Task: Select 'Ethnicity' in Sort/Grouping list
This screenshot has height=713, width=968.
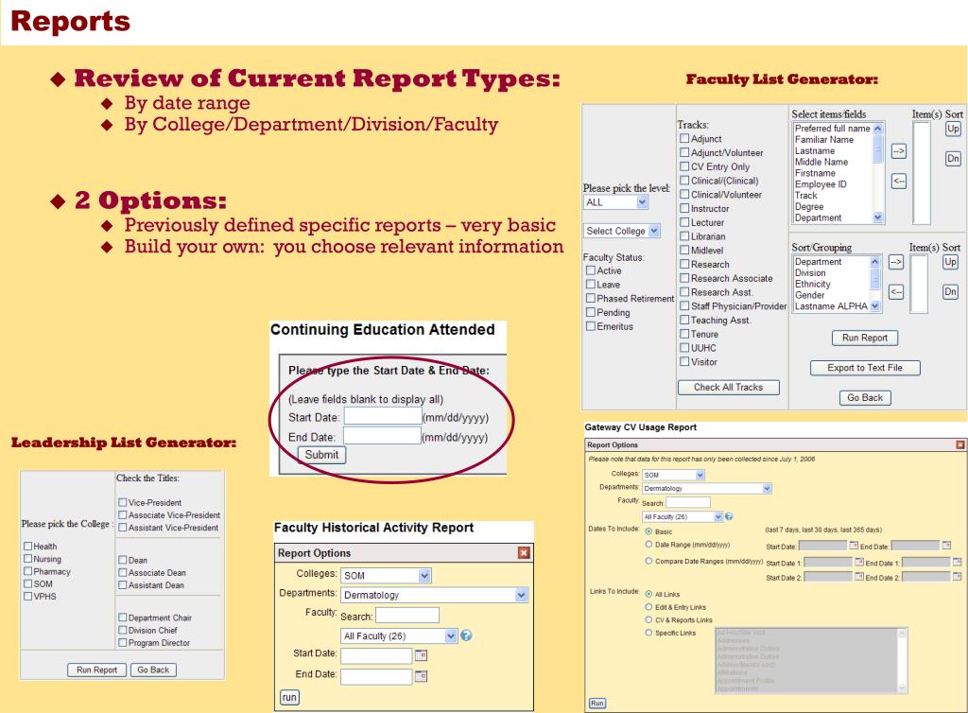Action: [x=812, y=284]
